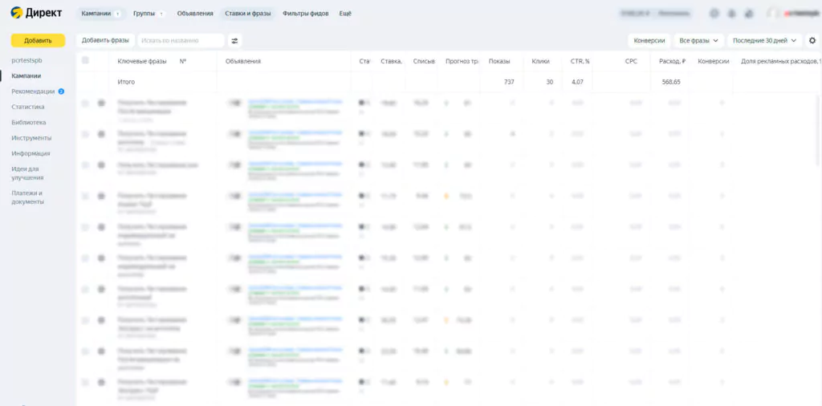Viewport: 822px width, 406px height.
Task: Check the first keyword phrase row checkbox
Action: point(86,103)
